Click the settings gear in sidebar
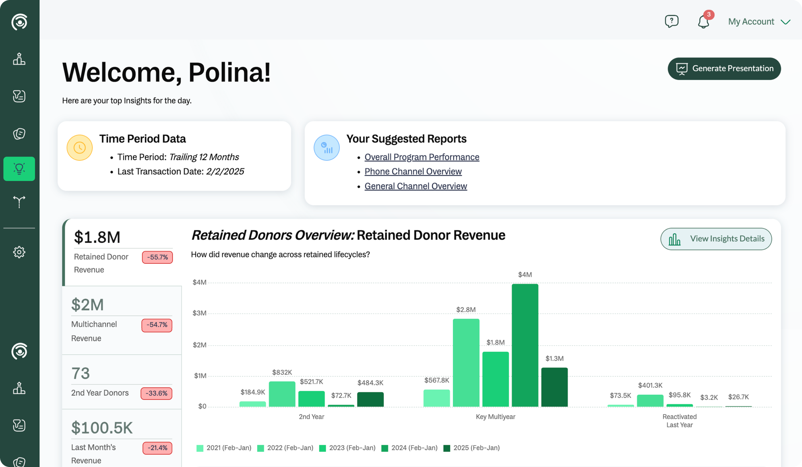 coord(19,252)
